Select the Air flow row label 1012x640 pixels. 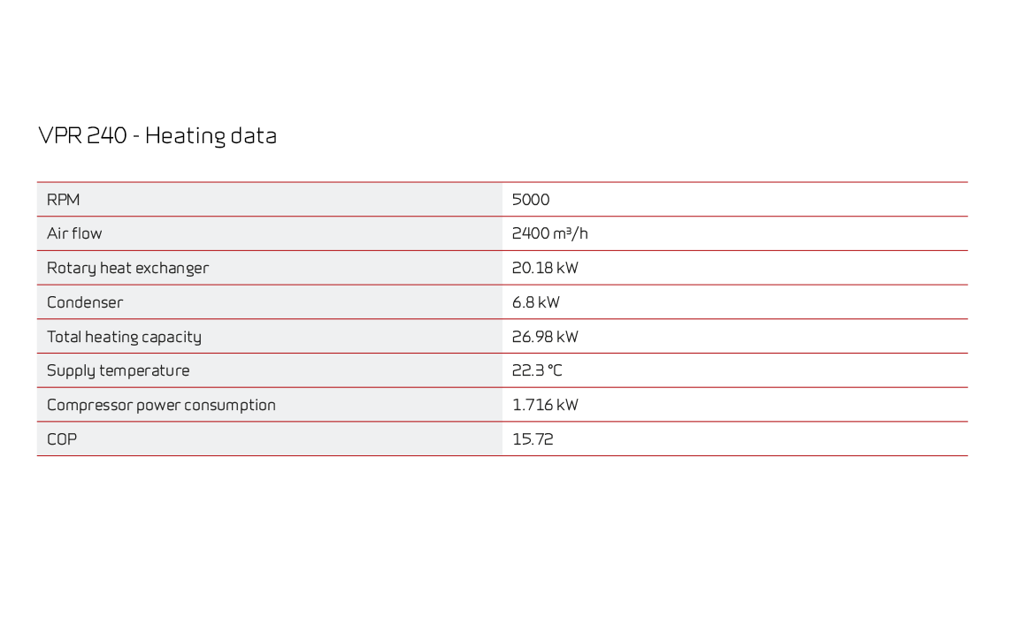[74, 234]
